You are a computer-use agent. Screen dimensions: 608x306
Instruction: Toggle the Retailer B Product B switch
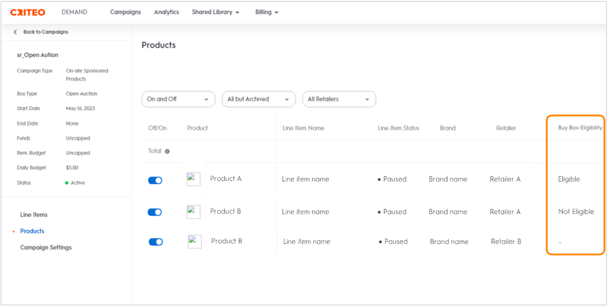pyautogui.click(x=156, y=242)
